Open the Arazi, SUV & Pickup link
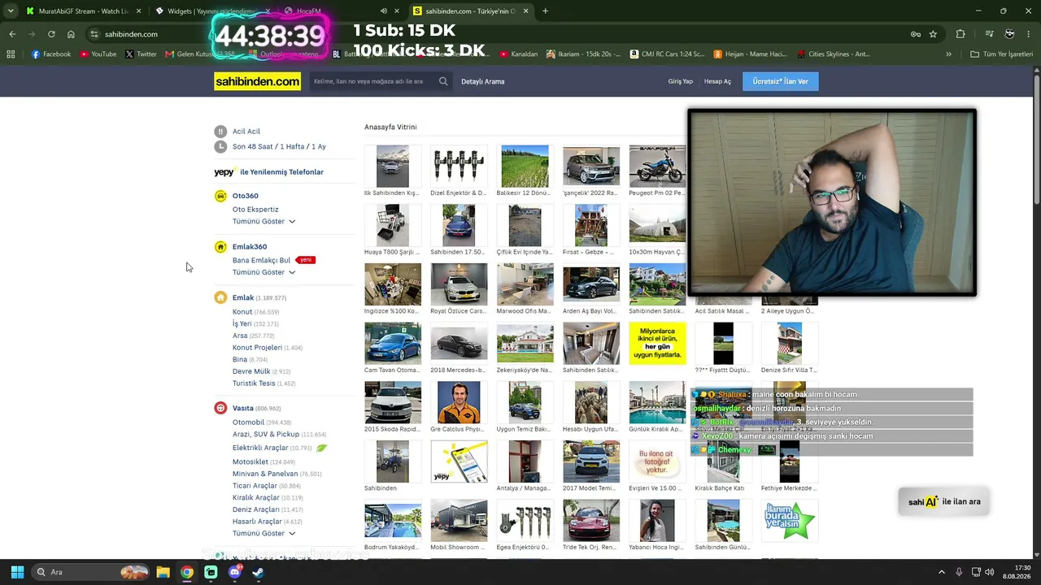The image size is (1041, 585). (x=266, y=435)
